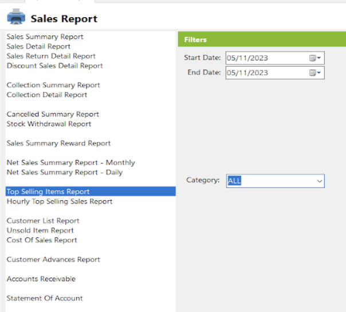Select Hourly Top Selling Sales Report

(60, 201)
